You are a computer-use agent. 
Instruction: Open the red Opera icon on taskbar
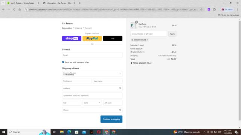tap(99, 132)
